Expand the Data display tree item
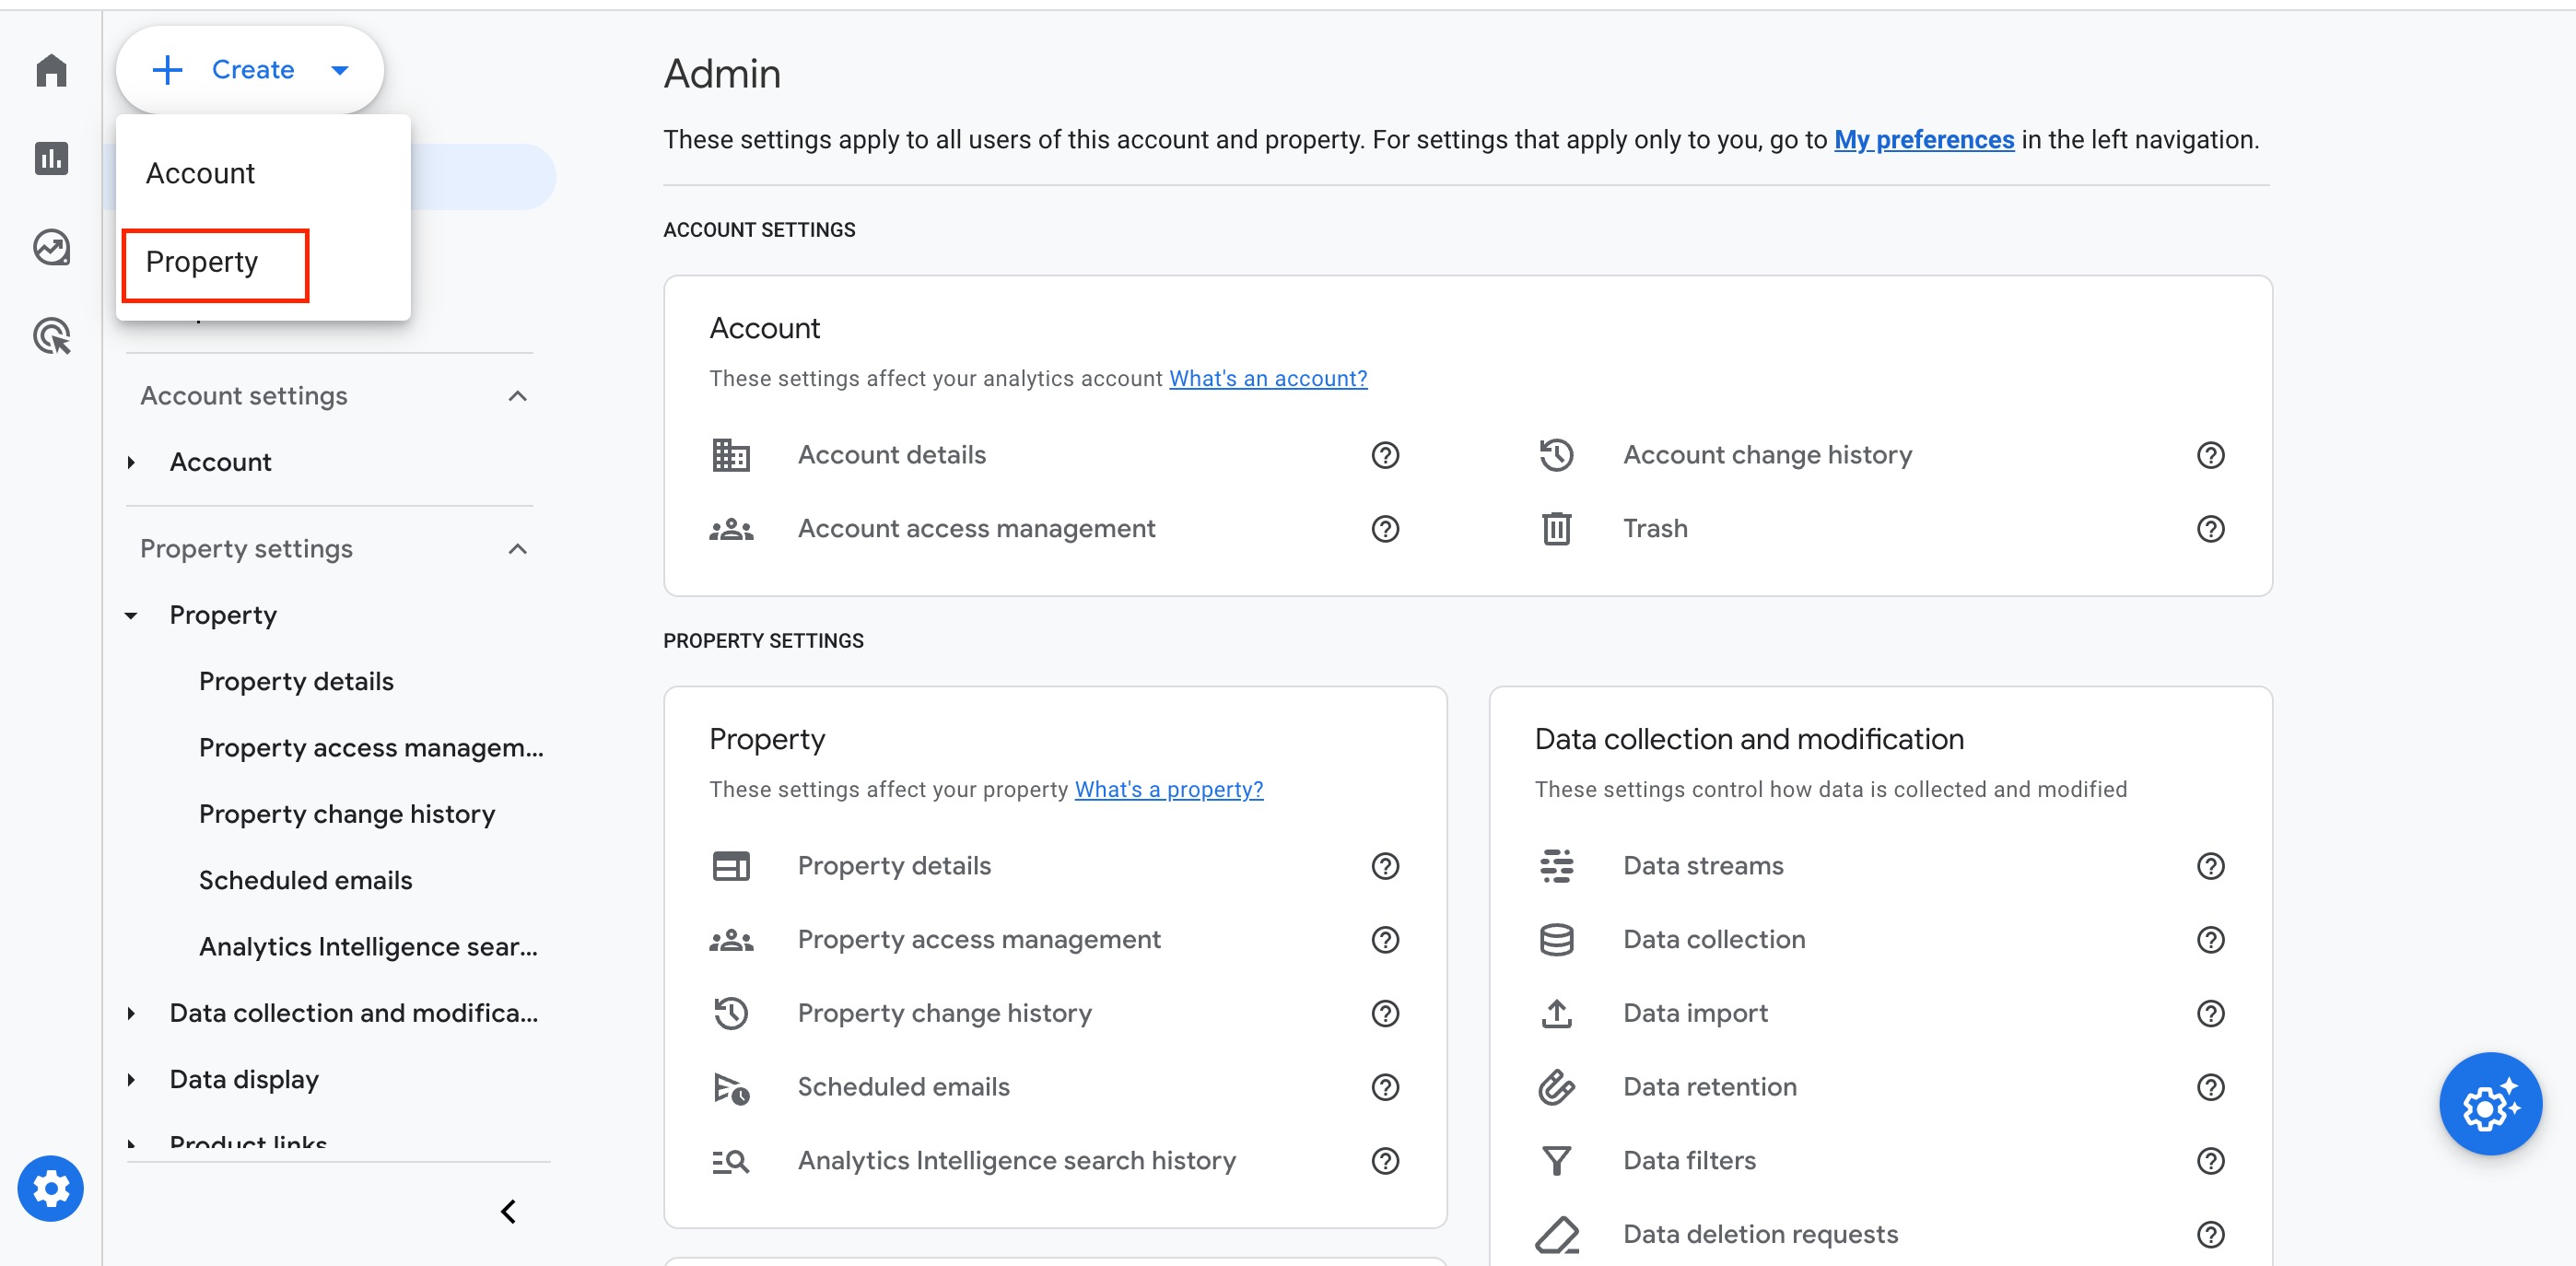The image size is (2576, 1266). point(131,1079)
